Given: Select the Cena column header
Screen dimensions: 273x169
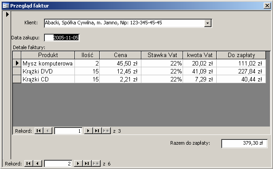Looking at the screenshot, I should (120, 55).
